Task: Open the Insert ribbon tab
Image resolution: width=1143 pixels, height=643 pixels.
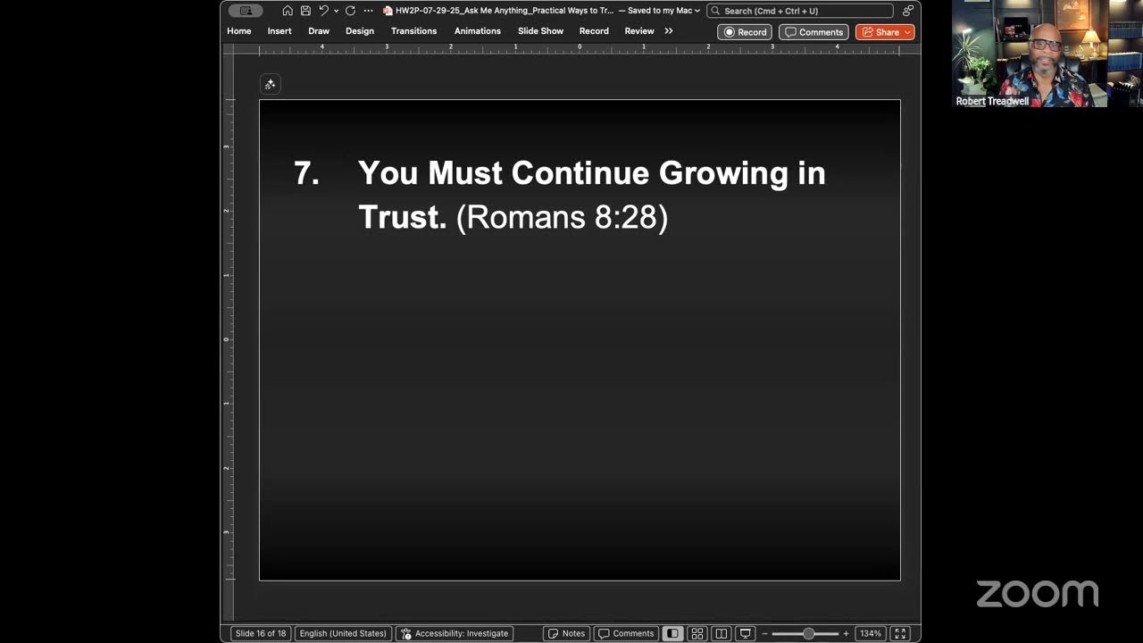Action: coord(279,31)
